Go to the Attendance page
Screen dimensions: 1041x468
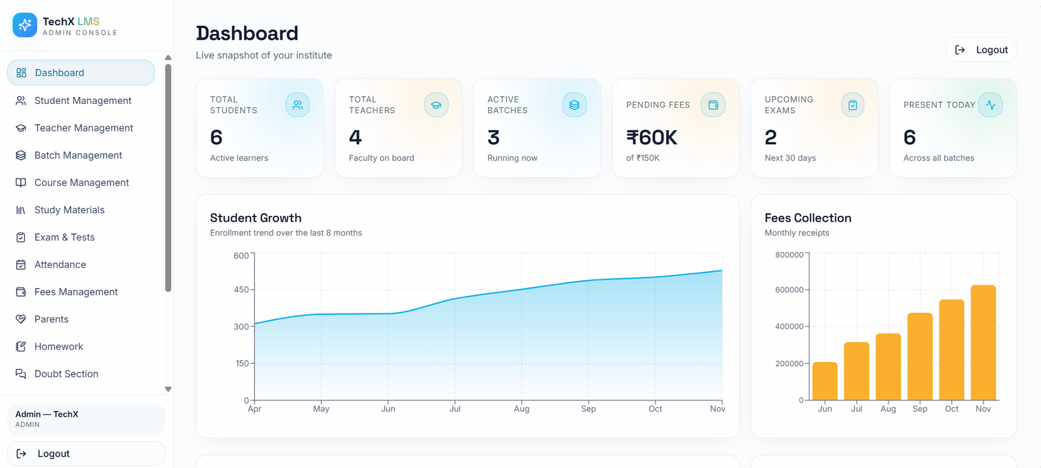tap(81, 265)
